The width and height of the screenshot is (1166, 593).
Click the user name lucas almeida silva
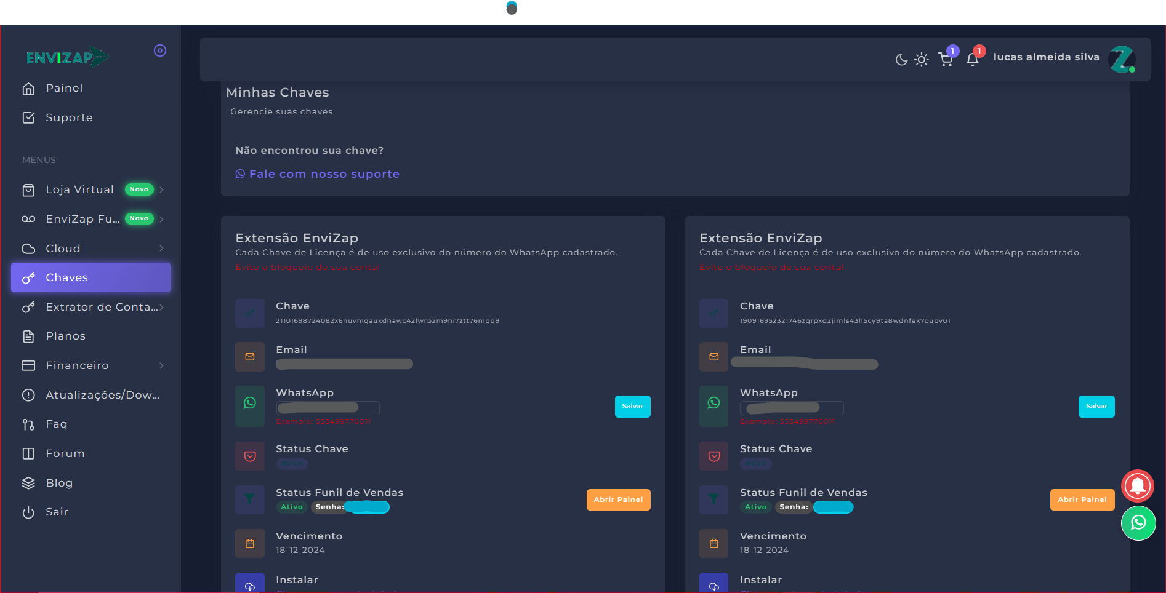[1046, 57]
